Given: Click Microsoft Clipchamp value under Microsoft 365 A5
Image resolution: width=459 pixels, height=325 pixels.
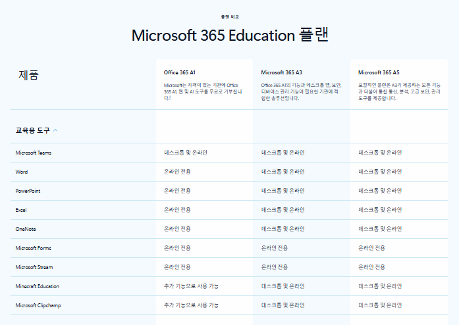Looking at the screenshot, I should [380, 305].
